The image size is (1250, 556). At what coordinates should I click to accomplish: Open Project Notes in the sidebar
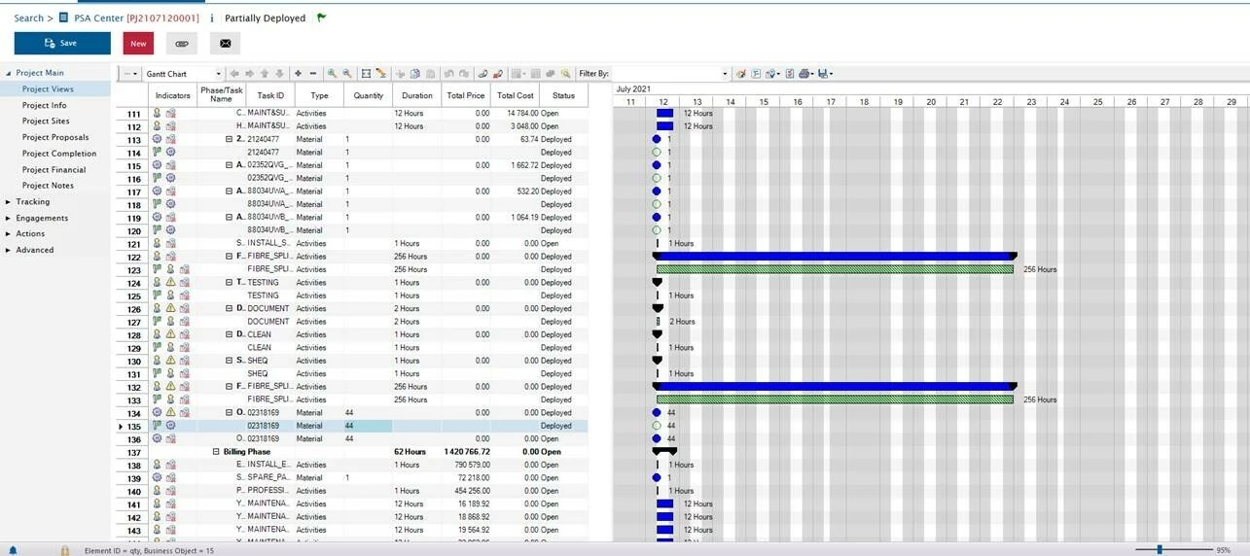[48, 186]
